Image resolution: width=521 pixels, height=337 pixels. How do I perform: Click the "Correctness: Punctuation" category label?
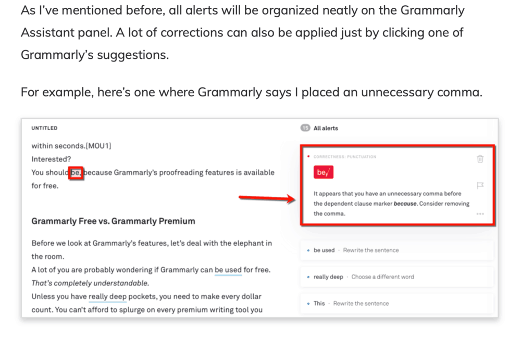pos(345,157)
